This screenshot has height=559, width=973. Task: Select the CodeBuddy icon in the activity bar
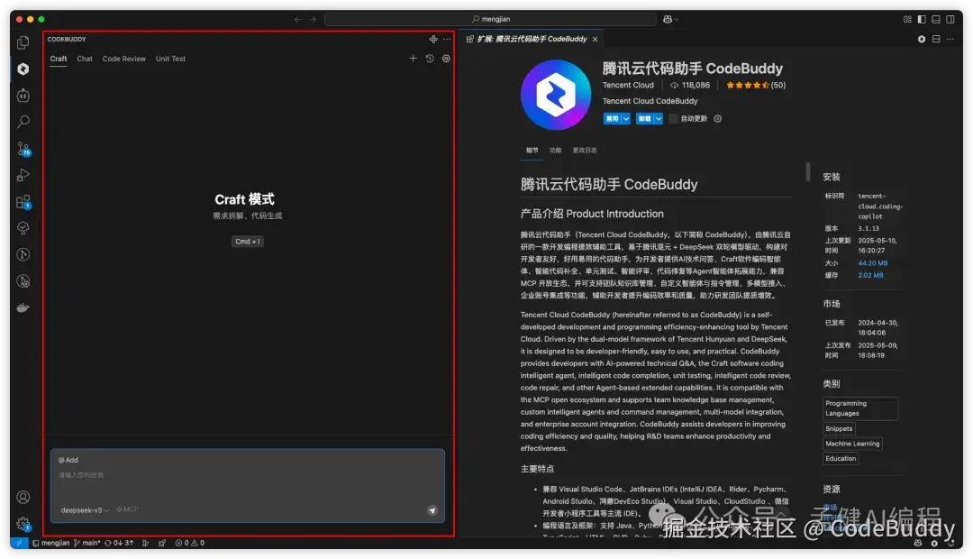click(21, 69)
